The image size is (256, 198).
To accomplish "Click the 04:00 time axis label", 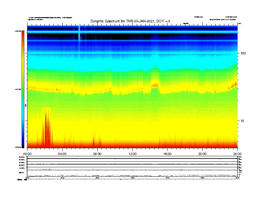I will coord(62,154).
